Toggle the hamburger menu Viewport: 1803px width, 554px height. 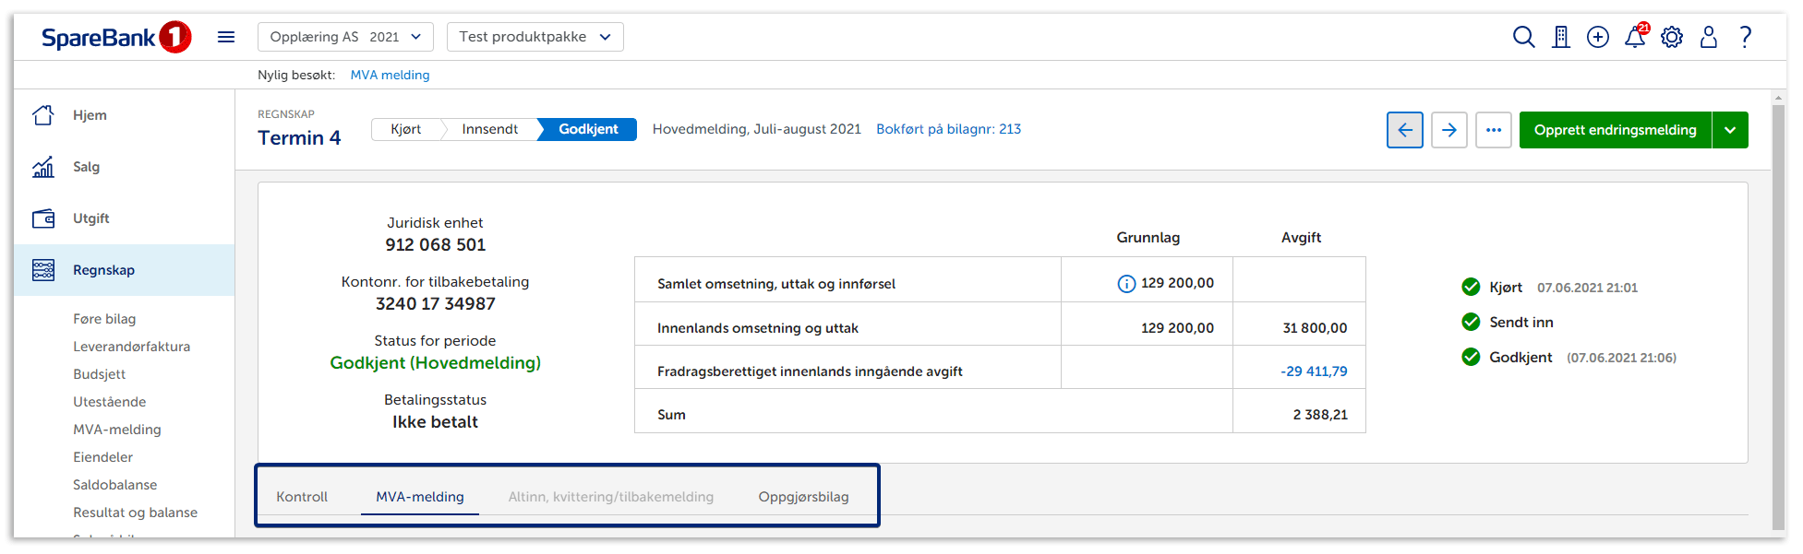pos(226,37)
